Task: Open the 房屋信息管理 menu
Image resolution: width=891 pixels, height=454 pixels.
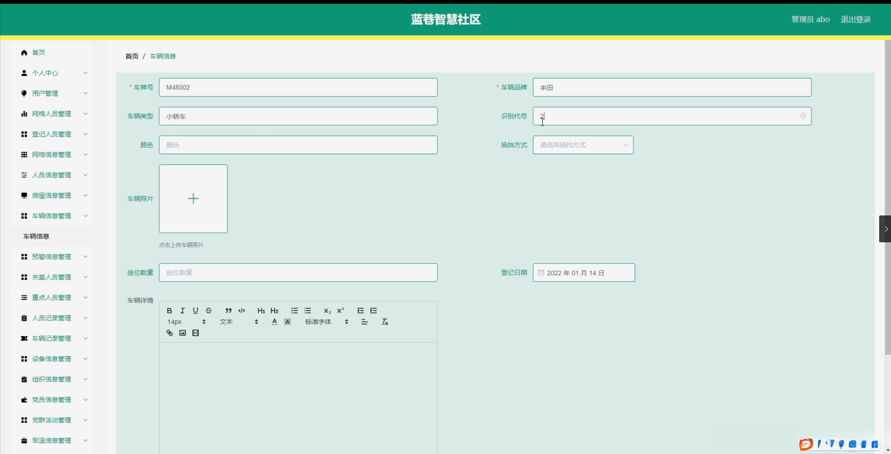Action: 52,196
